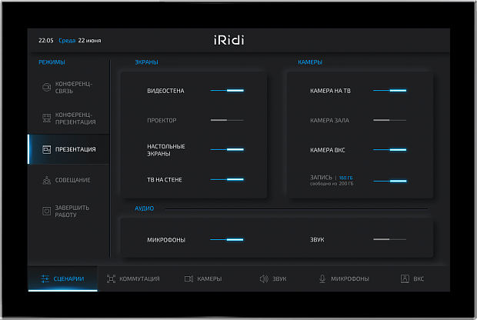Click the camera icon in bottom bar
The height and width of the screenshot is (320, 477).
pyautogui.click(x=188, y=278)
